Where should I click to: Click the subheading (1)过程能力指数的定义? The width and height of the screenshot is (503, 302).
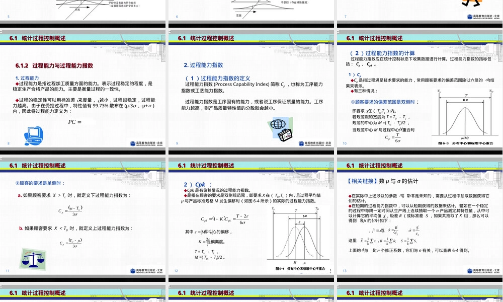click(218, 78)
